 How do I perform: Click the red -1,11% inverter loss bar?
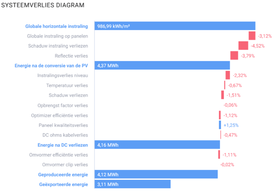[219, 155]
